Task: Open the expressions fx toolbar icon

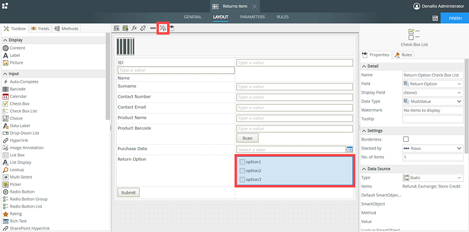Action: [x=134, y=28]
